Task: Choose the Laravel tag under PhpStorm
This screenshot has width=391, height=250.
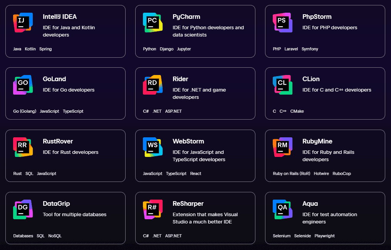Action: pos(291,49)
